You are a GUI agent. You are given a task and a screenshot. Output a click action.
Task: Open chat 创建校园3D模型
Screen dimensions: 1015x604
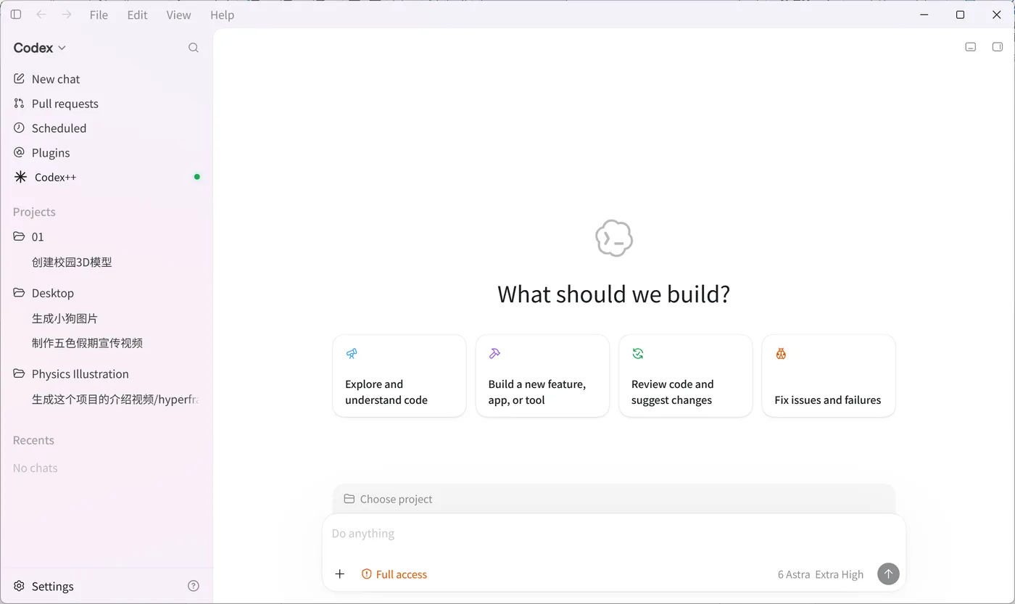point(107,262)
